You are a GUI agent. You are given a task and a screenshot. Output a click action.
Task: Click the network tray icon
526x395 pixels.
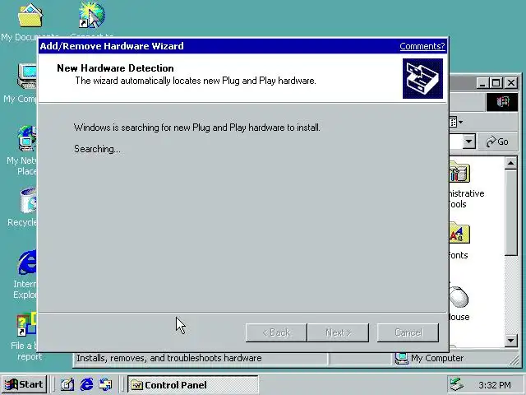pos(456,384)
